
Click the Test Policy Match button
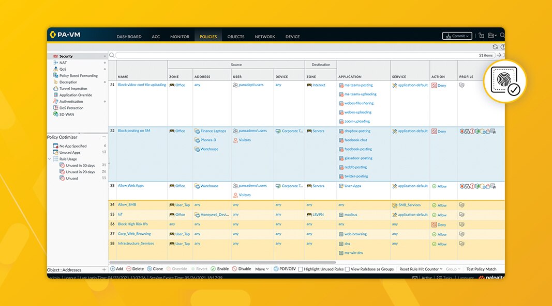[x=481, y=269]
